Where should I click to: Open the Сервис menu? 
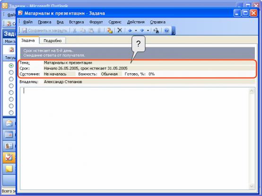pos(115,22)
